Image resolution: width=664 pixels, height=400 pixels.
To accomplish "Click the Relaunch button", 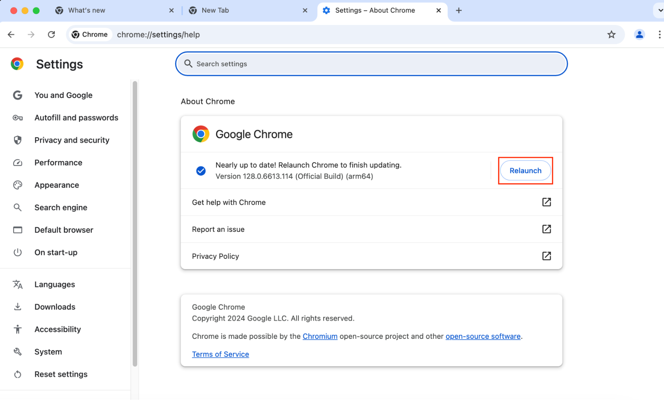I will point(525,170).
